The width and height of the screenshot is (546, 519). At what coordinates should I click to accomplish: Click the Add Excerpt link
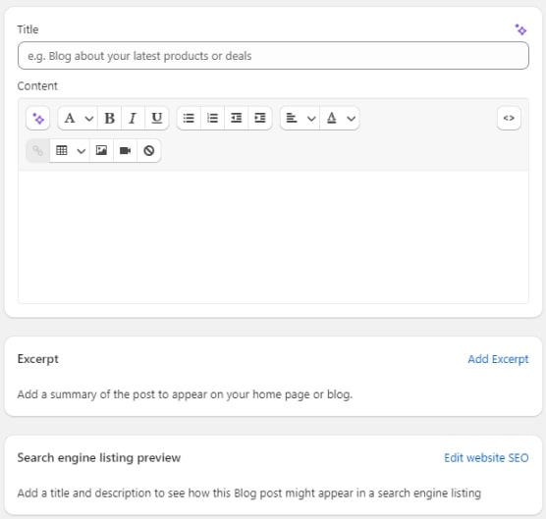pos(498,359)
